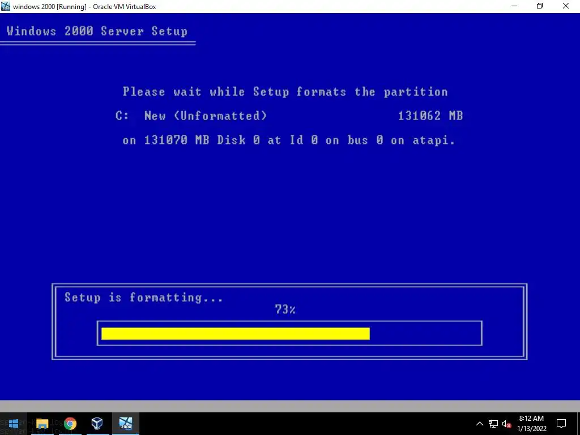Screen dimensions: 580x435
Task: Open the clock showing 8:12 AM
Action: click(531, 424)
